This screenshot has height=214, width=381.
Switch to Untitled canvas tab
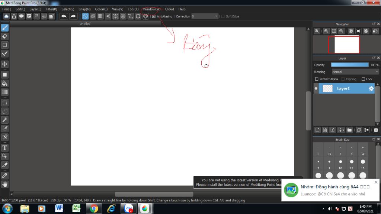tap(85, 23)
